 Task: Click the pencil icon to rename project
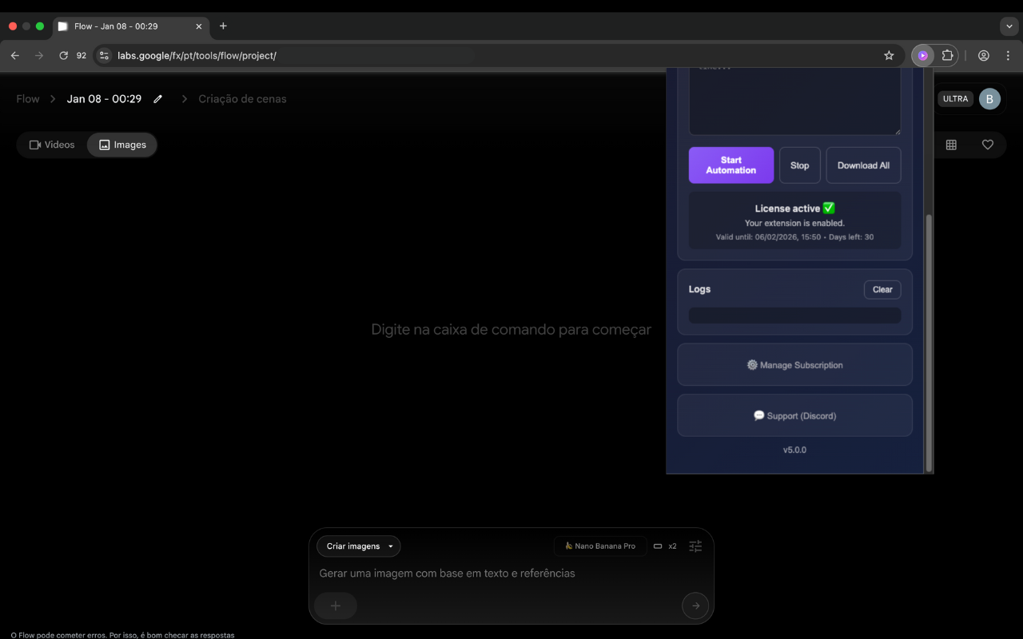pyautogui.click(x=158, y=99)
